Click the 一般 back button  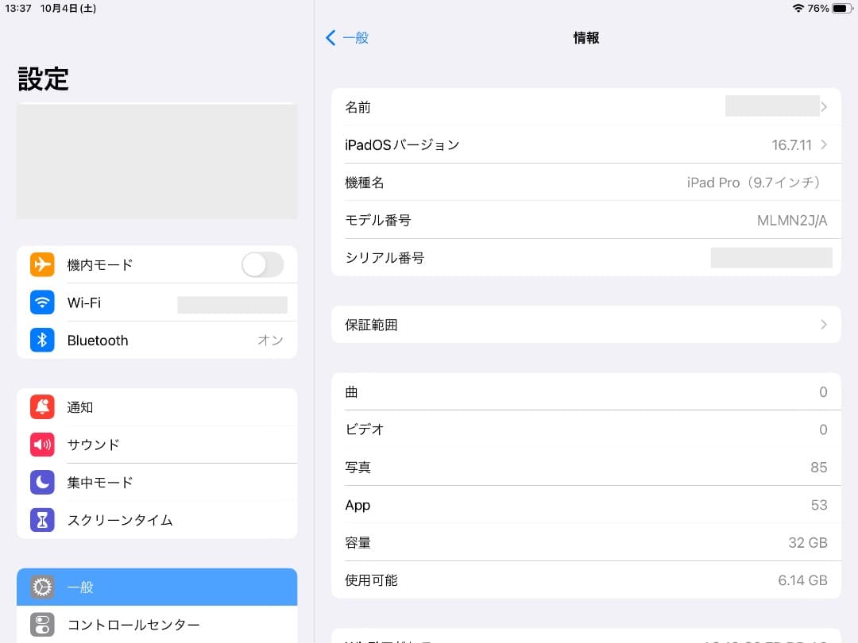(x=347, y=37)
